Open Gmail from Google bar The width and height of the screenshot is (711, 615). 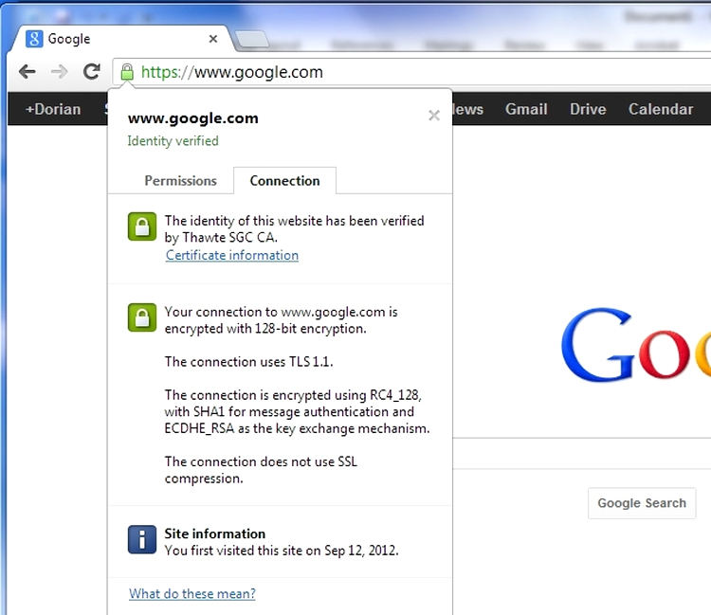[x=526, y=109]
